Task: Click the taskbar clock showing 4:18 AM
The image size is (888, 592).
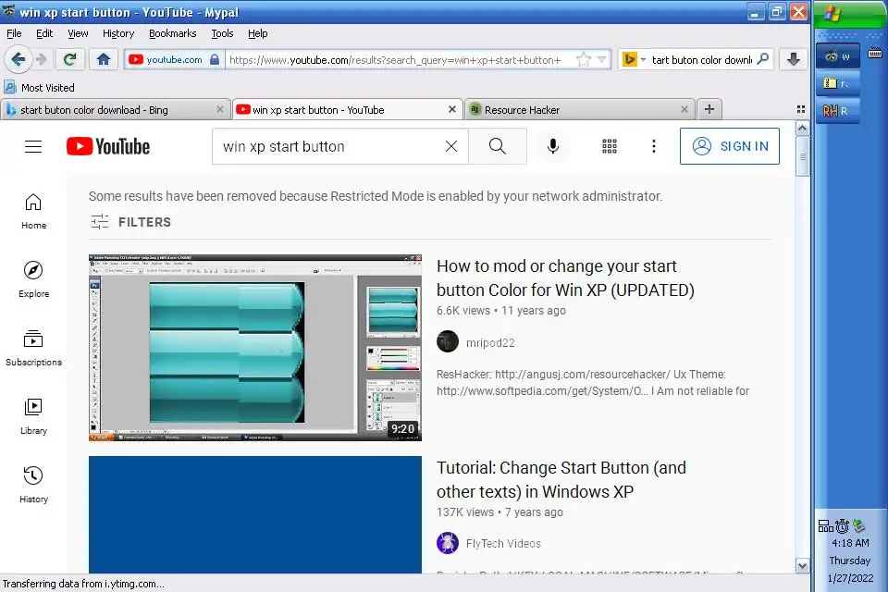Action: (x=850, y=543)
